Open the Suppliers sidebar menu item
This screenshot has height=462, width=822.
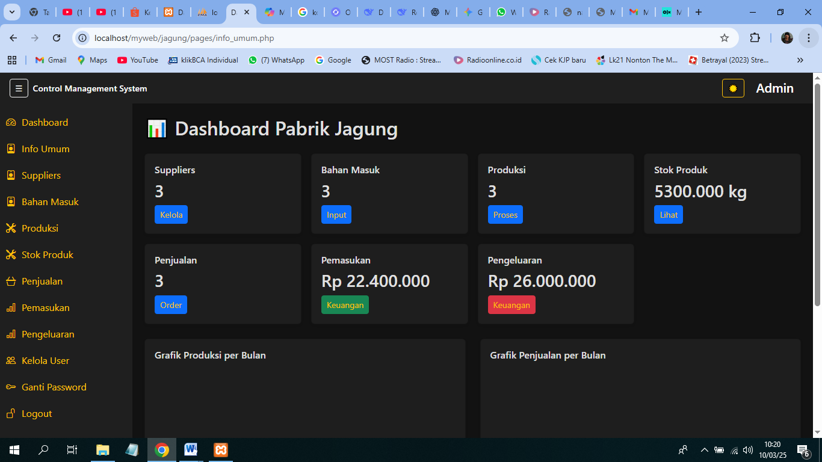[41, 176]
